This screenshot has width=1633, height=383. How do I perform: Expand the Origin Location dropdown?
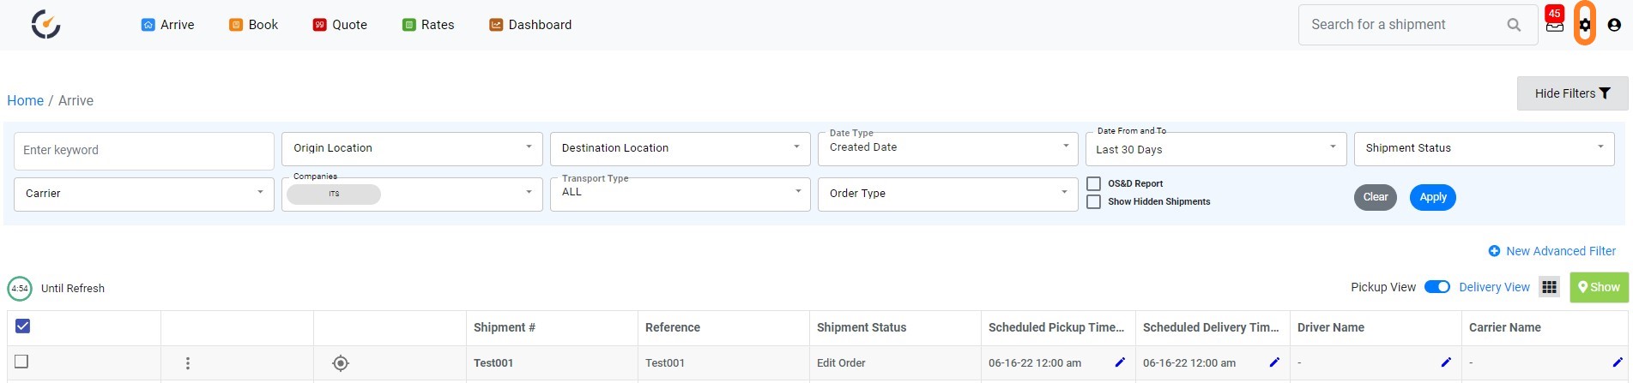[412, 149]
